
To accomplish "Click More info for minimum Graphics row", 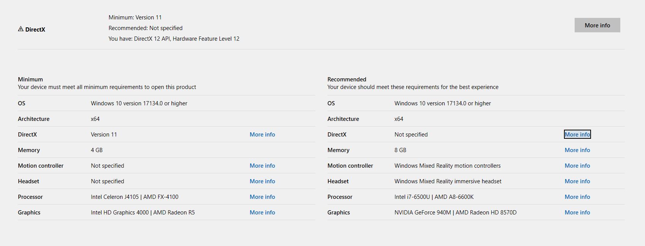I will pyautogui.click(x=262, y=213).
